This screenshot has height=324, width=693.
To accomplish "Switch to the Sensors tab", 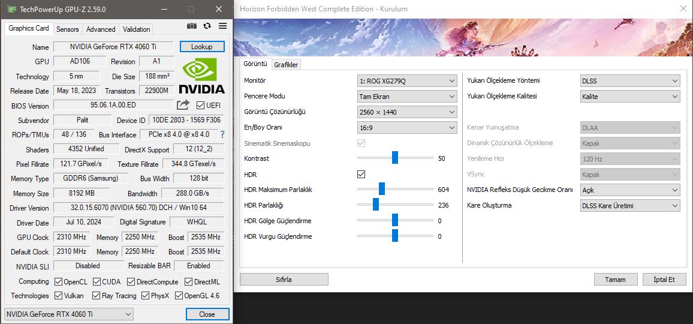I will [x=68, y=29].
